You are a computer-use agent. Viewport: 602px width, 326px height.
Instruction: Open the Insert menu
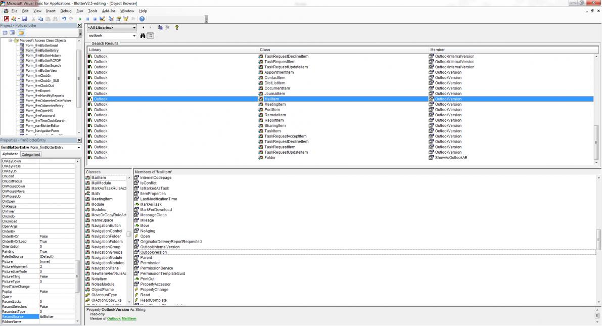click(51, 11)
